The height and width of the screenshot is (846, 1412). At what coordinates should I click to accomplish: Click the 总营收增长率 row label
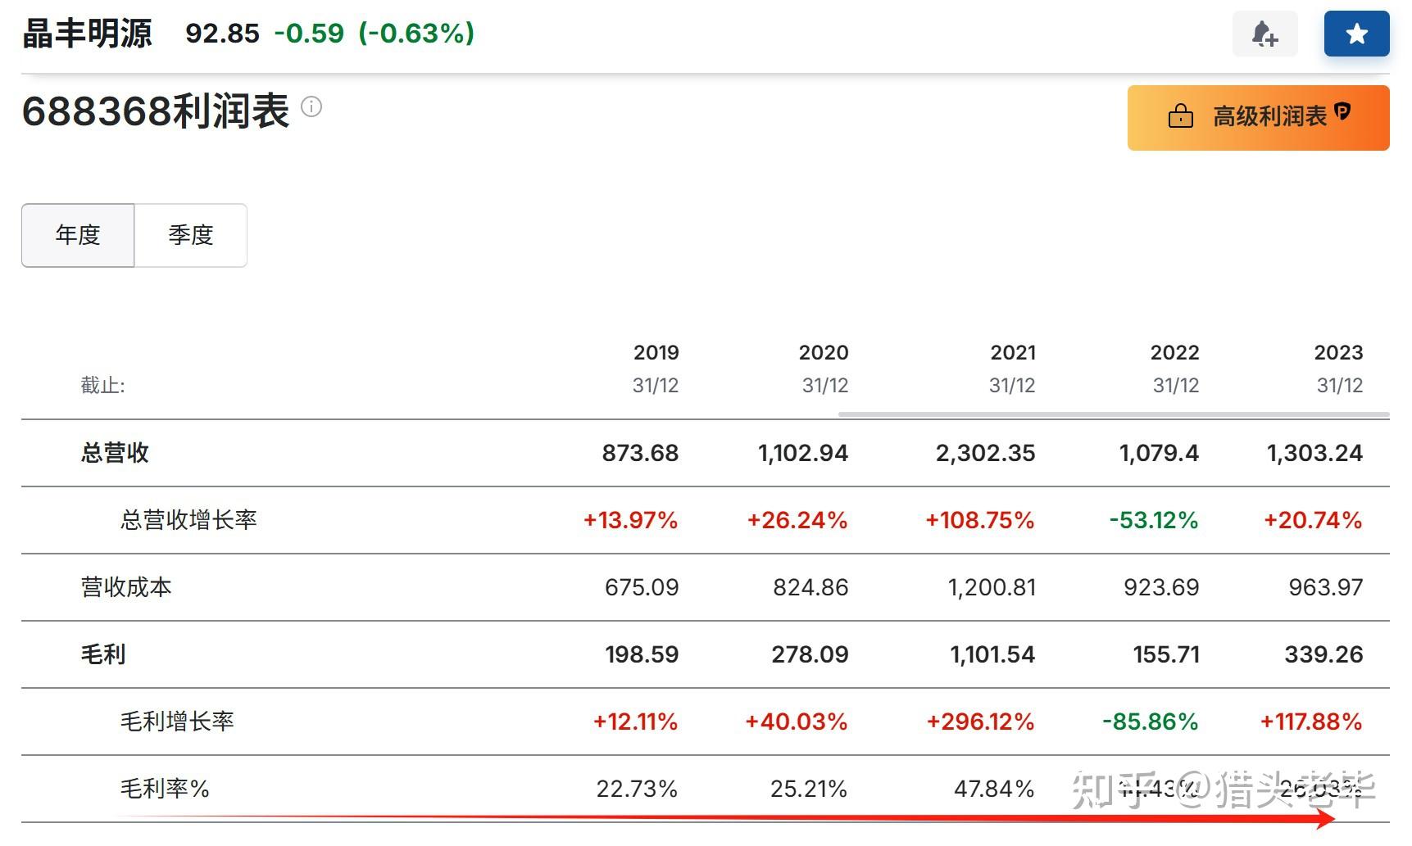click(x=188, y=520)
